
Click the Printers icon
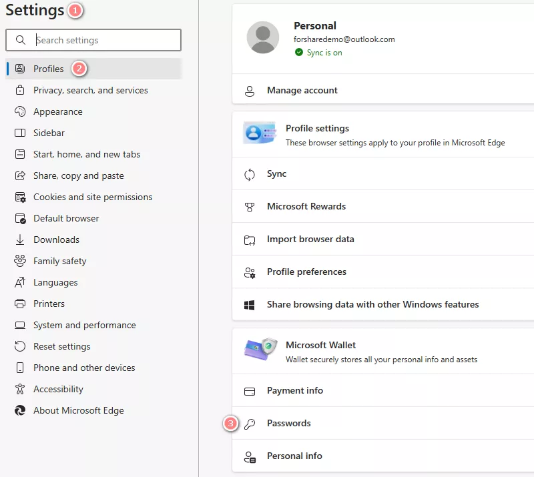[x=20, y=304]
